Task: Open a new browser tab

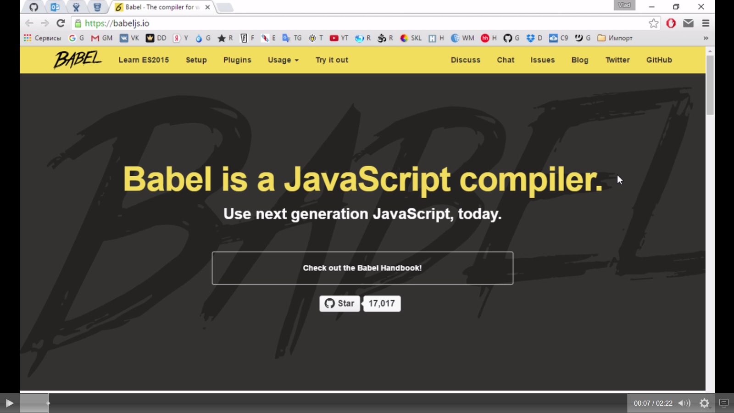Action: click(x=225, y=7)
